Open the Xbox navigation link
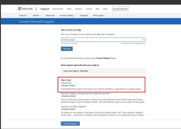Screen dimensions: 181x129 coord(97,9)
